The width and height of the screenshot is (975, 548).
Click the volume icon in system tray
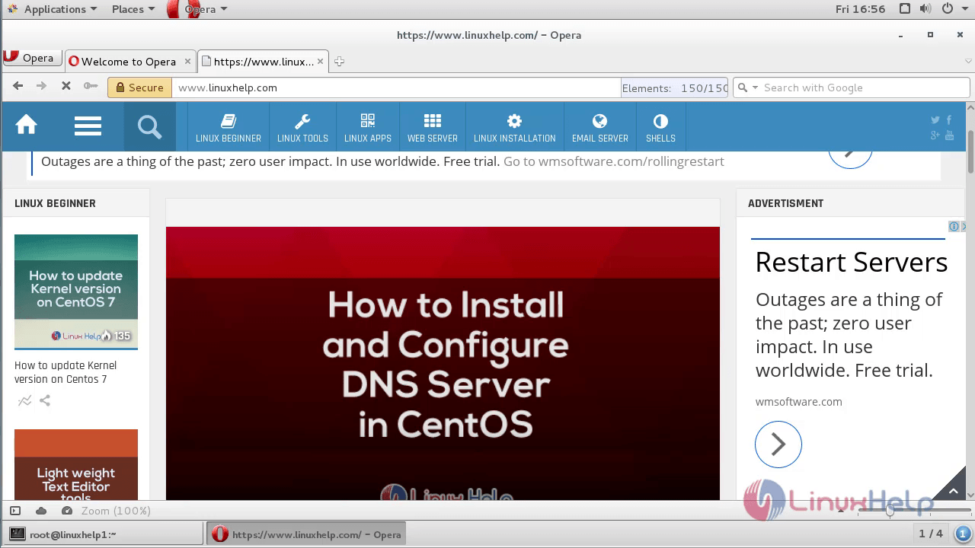tap(925, 9)
